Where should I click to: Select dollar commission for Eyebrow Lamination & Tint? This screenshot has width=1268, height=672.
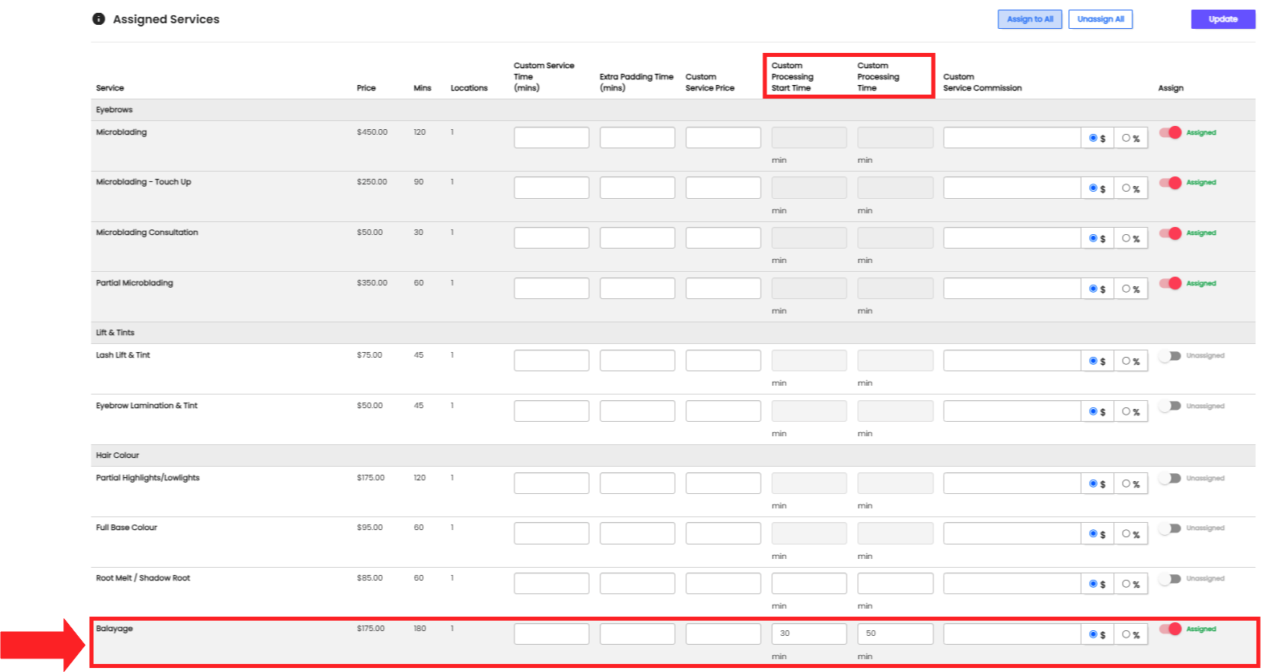click(x=1093, y=411)
